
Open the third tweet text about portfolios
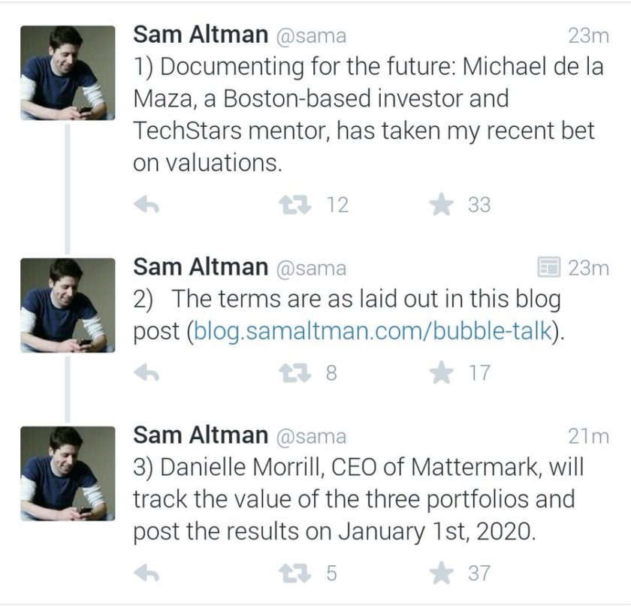point(358,499)
